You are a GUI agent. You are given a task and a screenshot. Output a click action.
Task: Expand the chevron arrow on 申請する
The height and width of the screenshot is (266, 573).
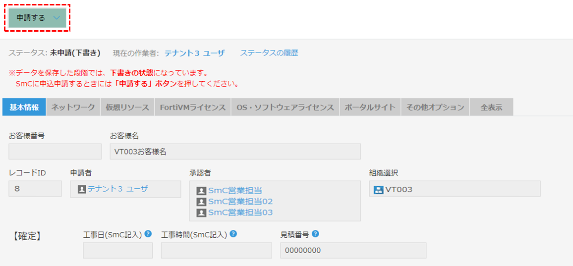click(57, 18)
